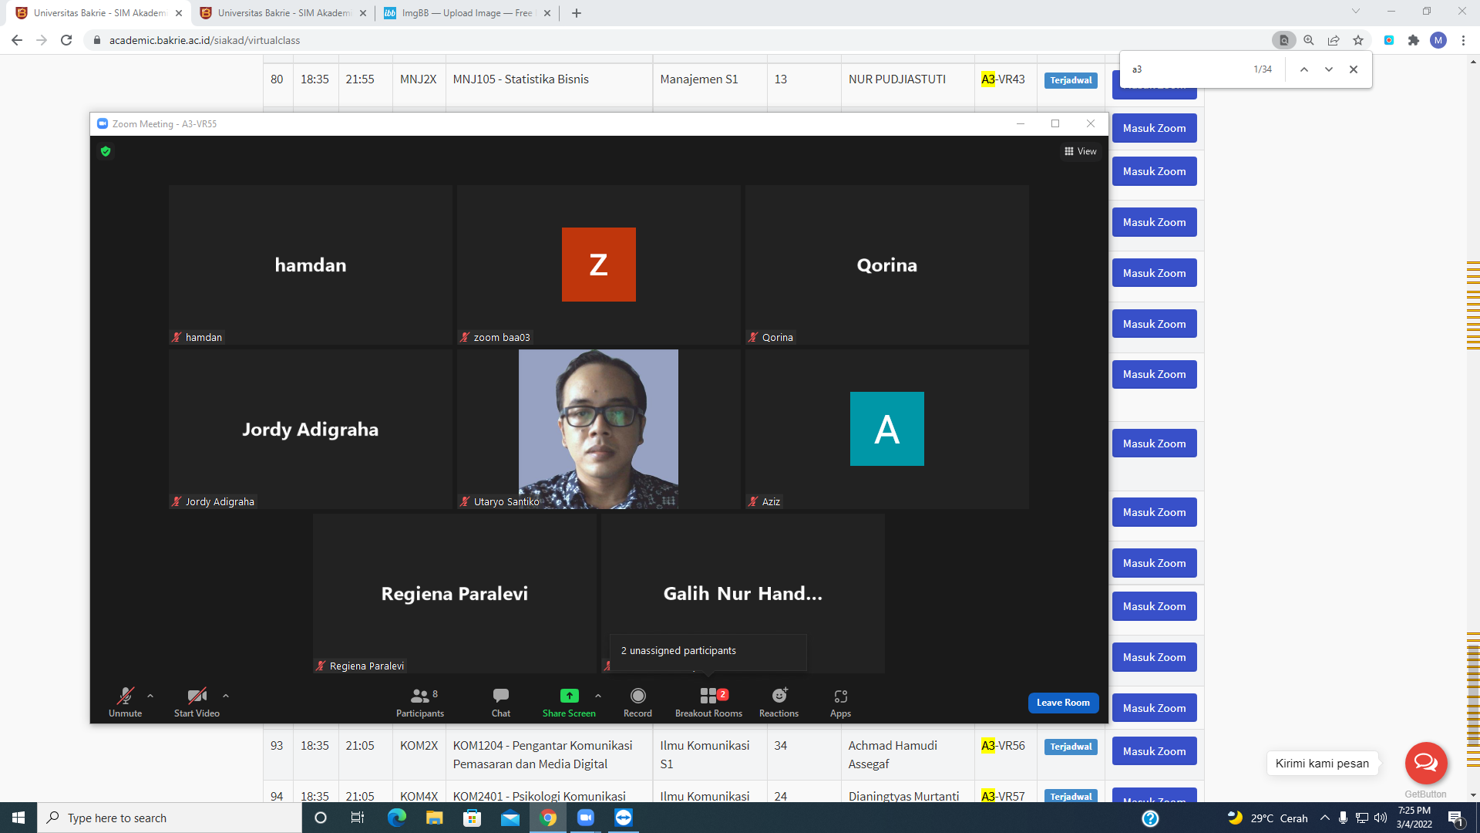Open the View layout menu in Zoom

tap(1081, 151)
